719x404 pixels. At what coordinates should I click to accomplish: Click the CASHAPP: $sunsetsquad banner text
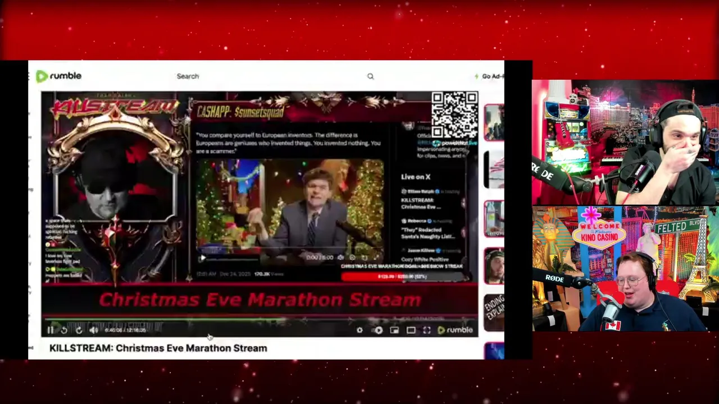[240, 112]
